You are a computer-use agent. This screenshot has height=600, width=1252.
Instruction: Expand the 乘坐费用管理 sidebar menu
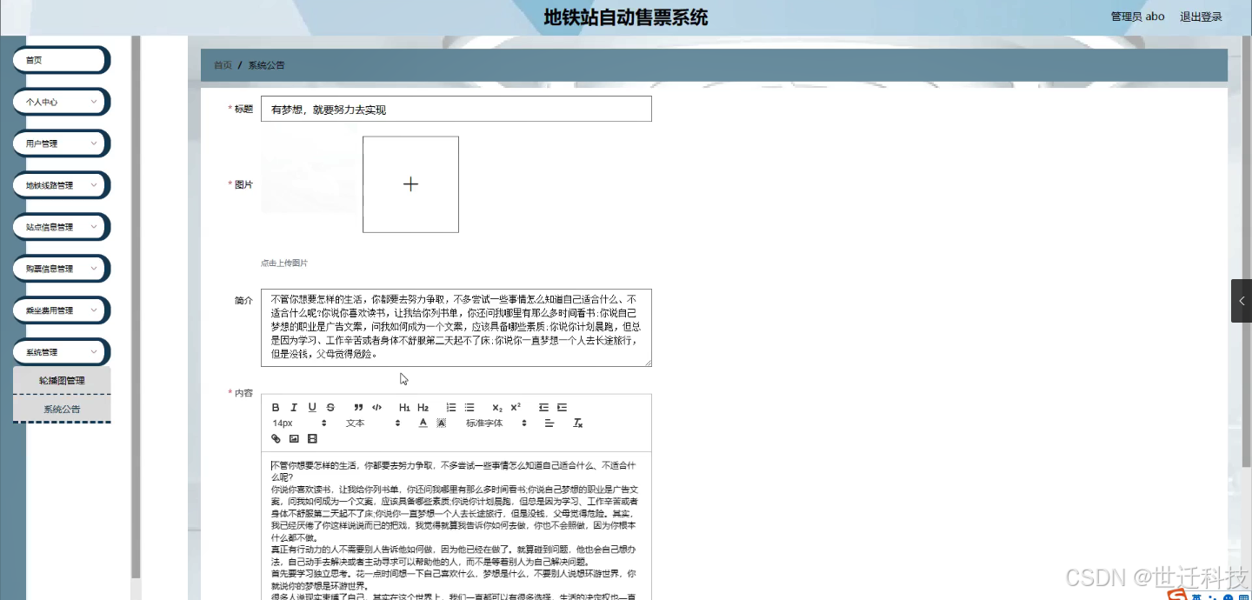tap(61, 310)
